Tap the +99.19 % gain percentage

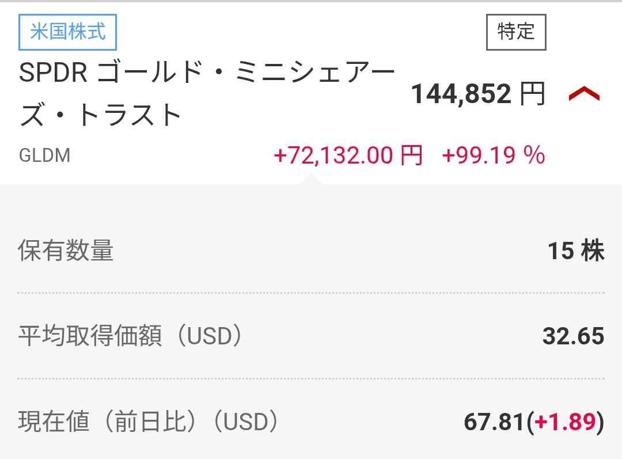(x=493, y=155)
